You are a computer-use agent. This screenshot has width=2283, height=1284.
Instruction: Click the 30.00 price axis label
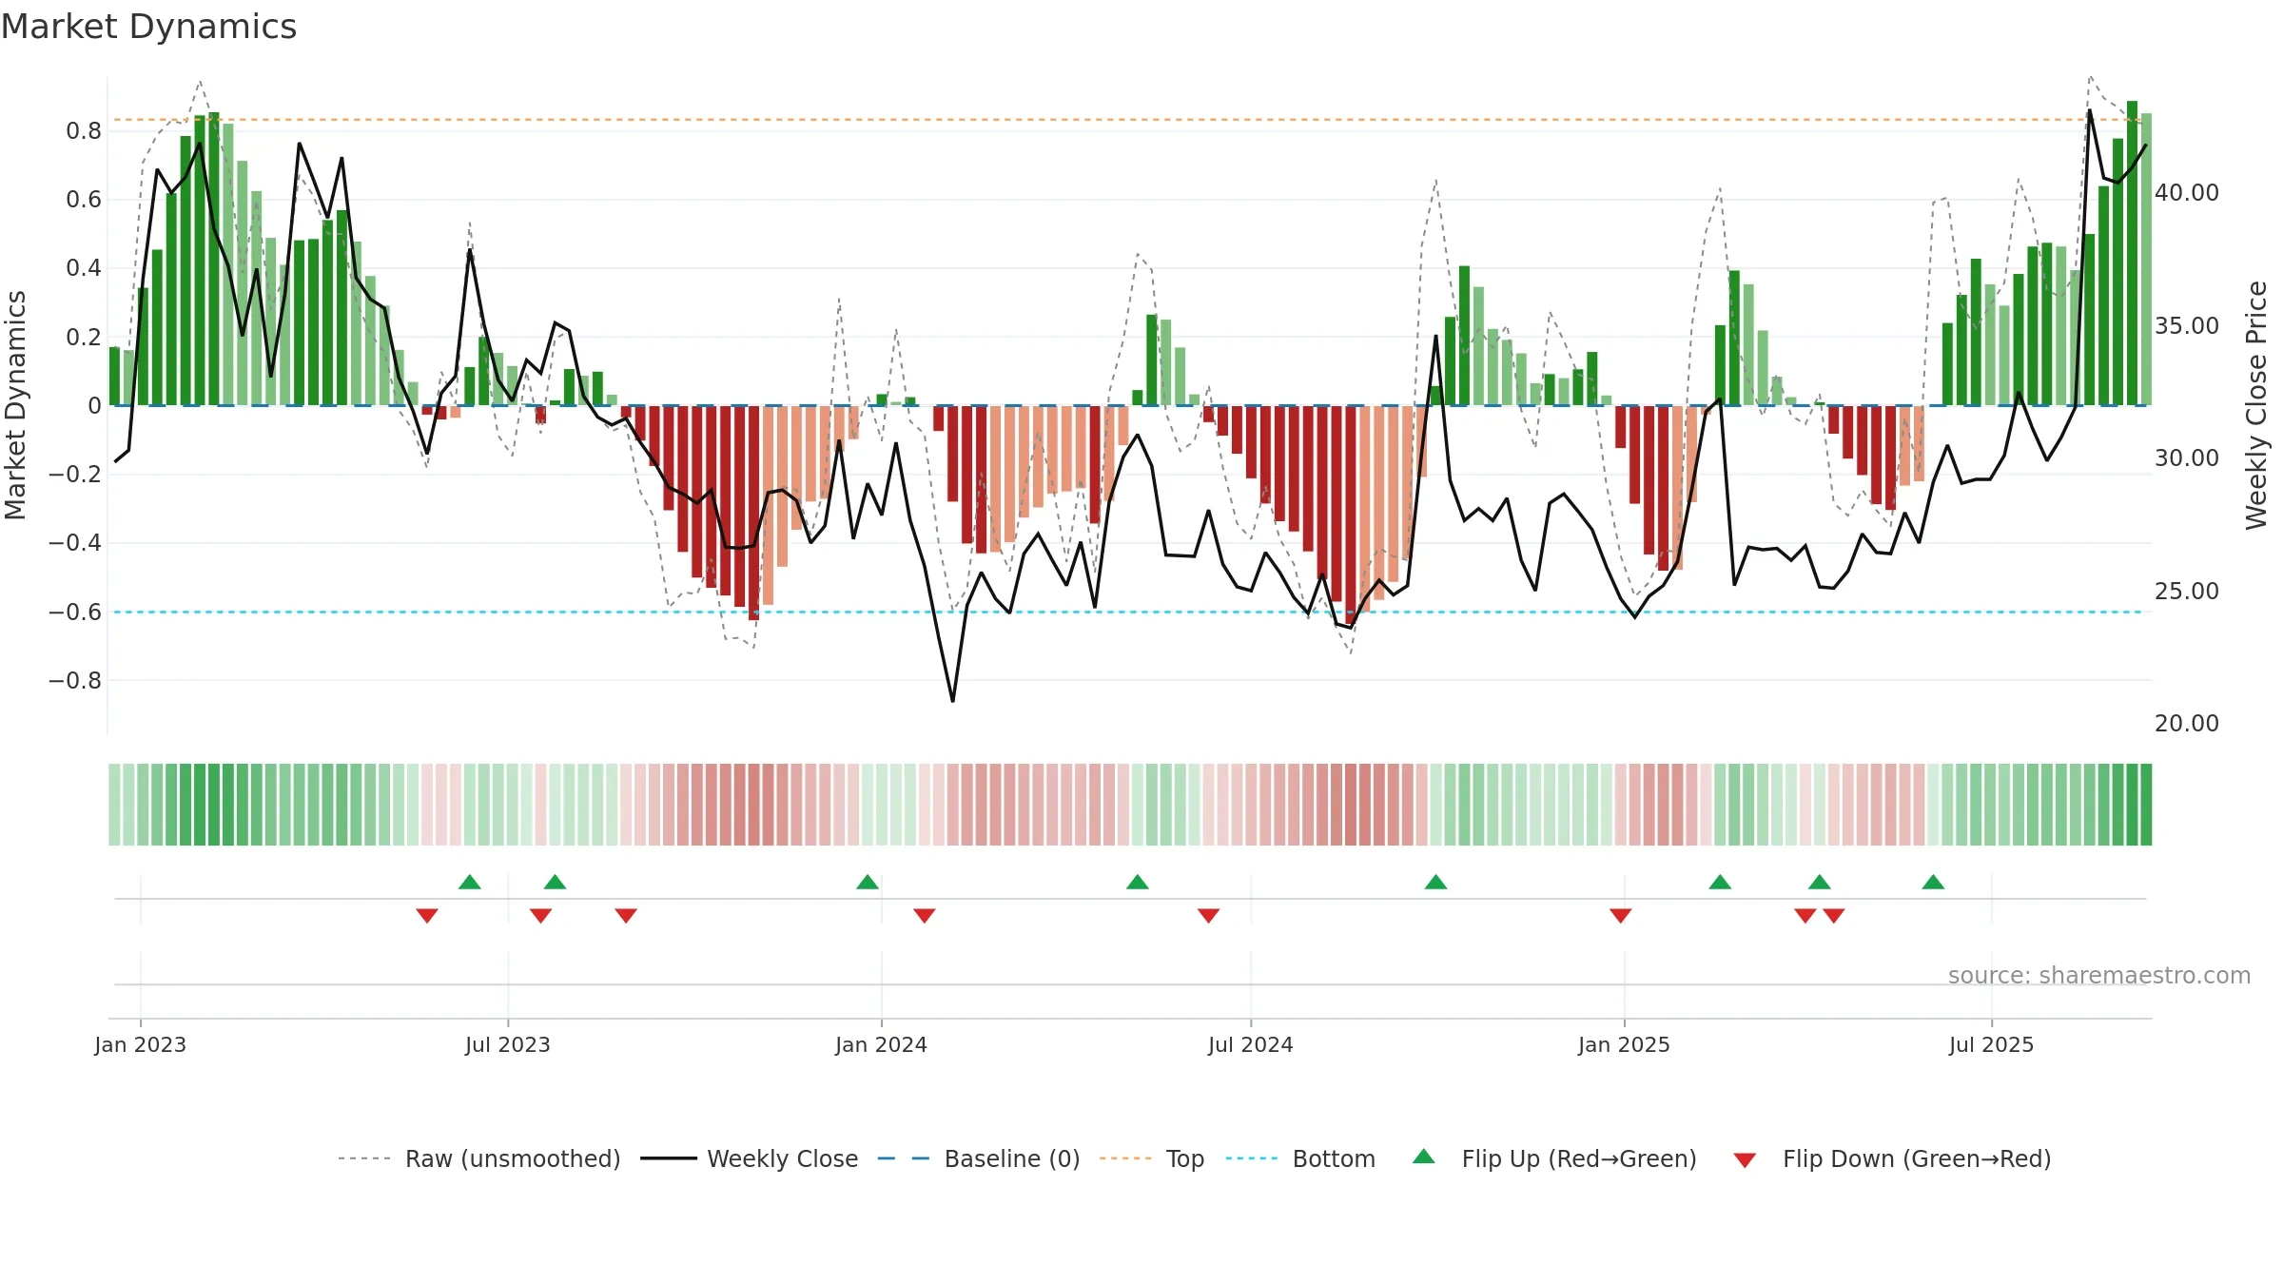click(2187, 458)
